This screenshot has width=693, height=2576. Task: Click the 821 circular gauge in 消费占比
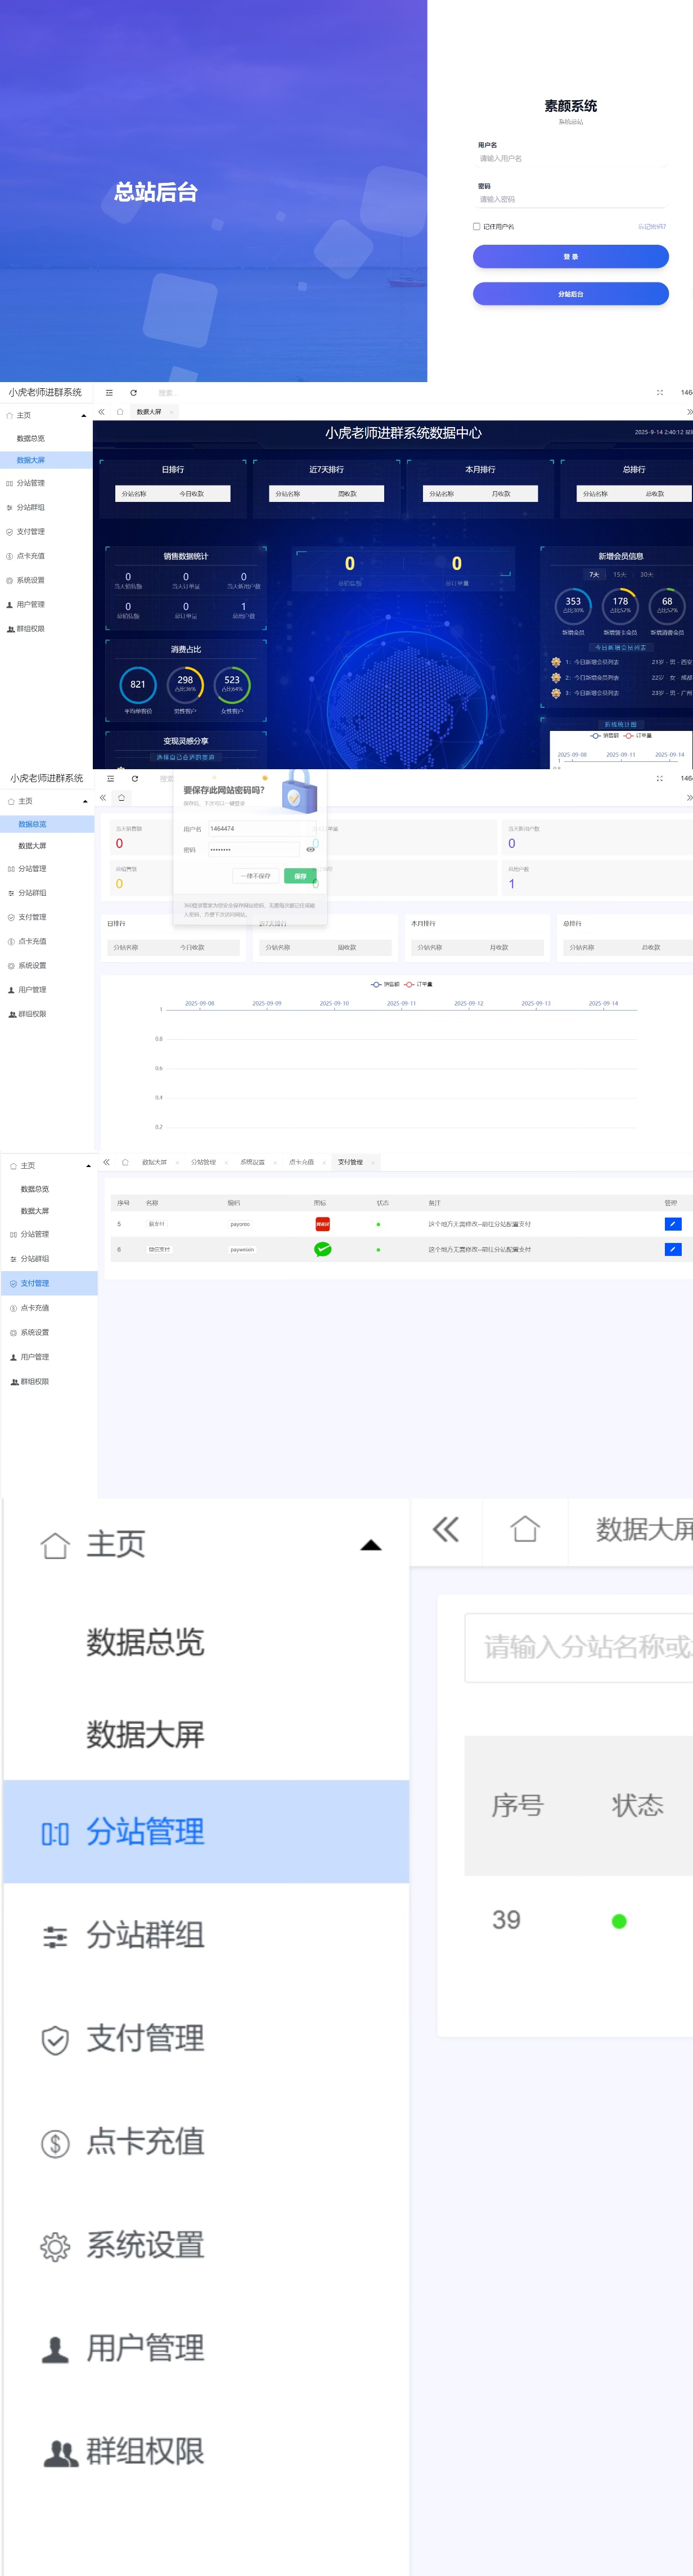[138, 684]
